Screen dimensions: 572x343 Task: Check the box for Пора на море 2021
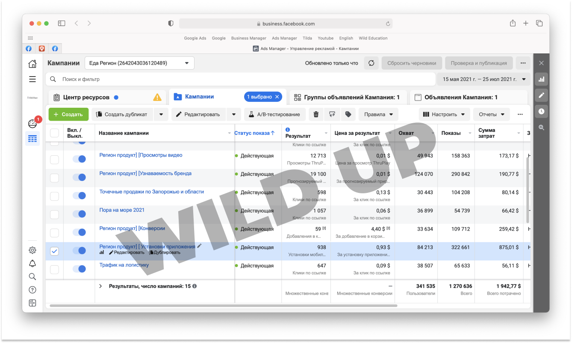(x=54, y=214)
